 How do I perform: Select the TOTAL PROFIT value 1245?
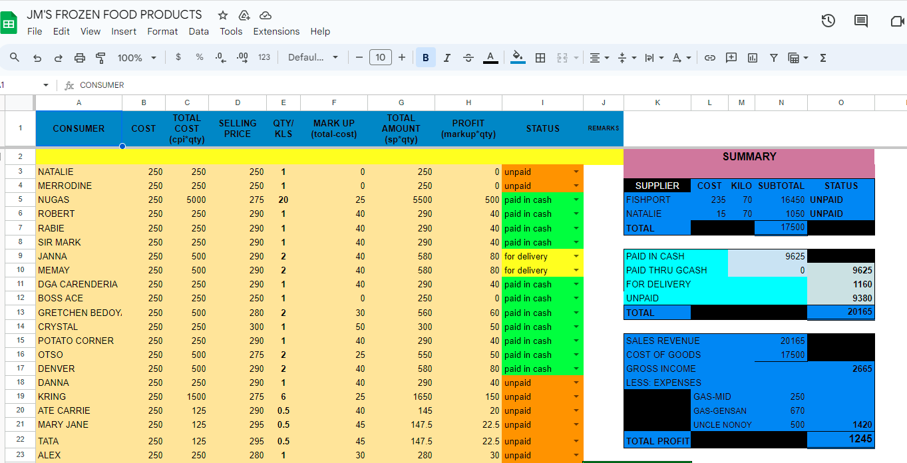840,440
